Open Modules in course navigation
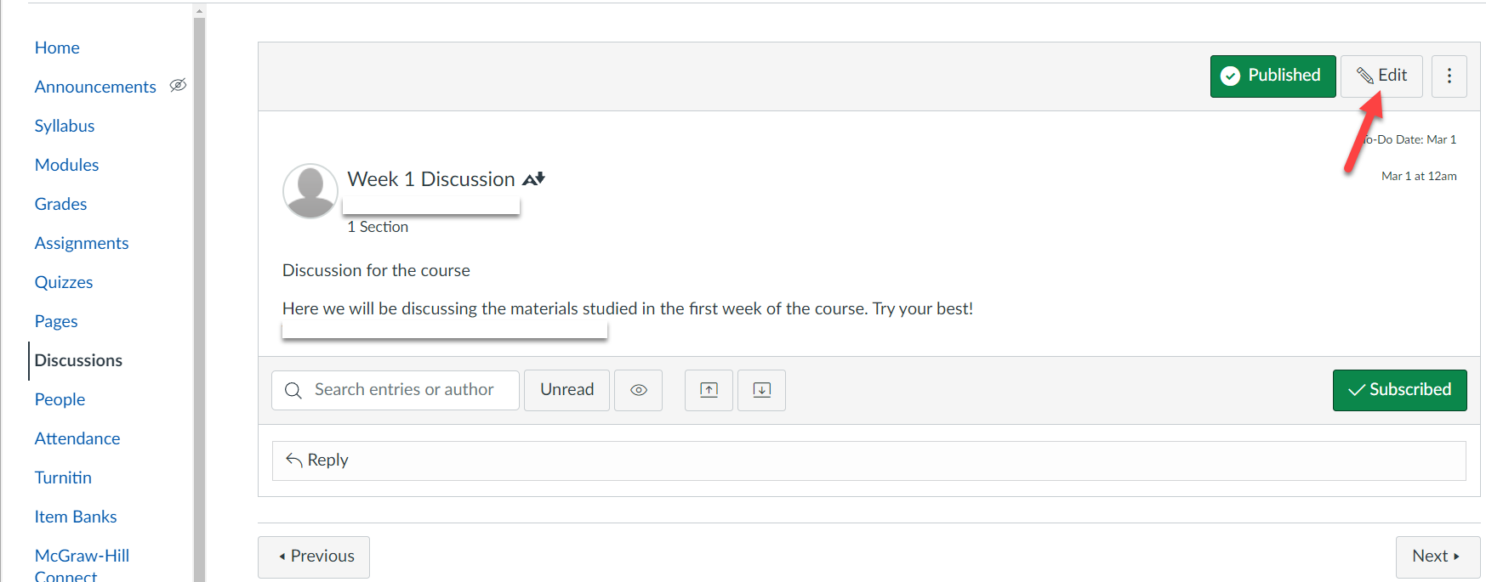The width and height of the screenshot is (1486, 582). coord(66,165)
